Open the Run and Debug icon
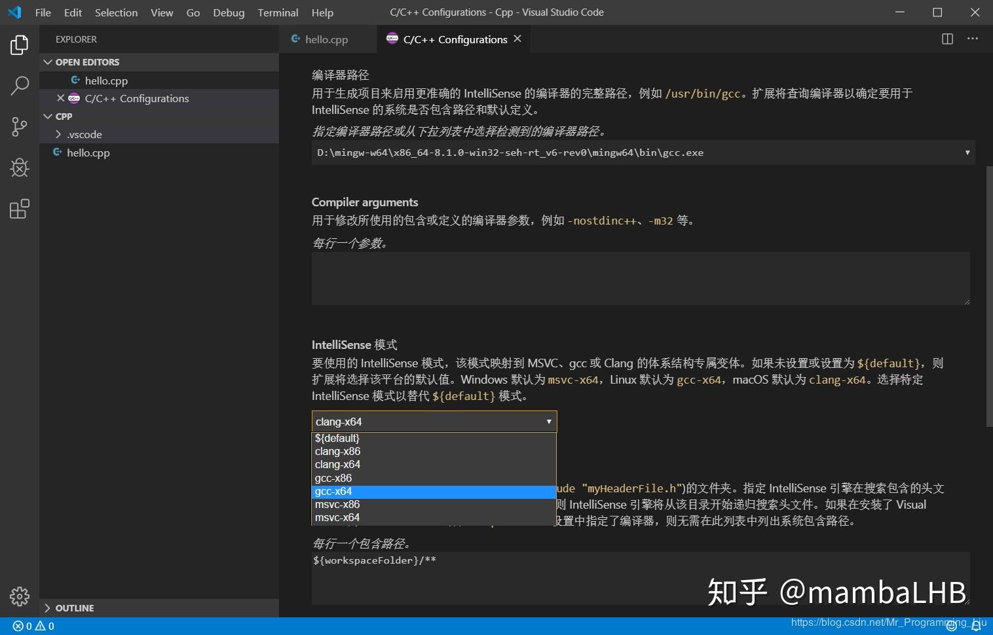993x635 pixels. 19,168
